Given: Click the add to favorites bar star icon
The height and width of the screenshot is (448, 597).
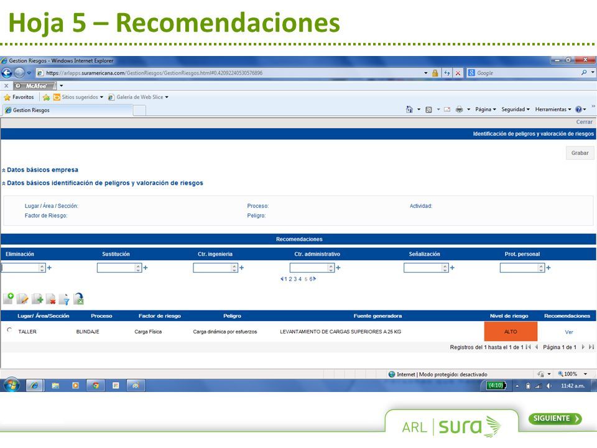Looking at the screenshot, I should pyautogui.click(x=47, y=98).
